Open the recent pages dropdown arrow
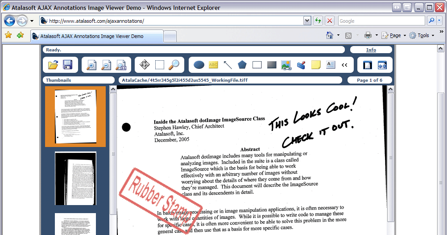This screenshot has width=447, height=235. coord(32,21)
